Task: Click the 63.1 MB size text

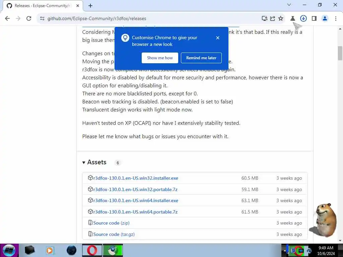Action: click(250, 200)
